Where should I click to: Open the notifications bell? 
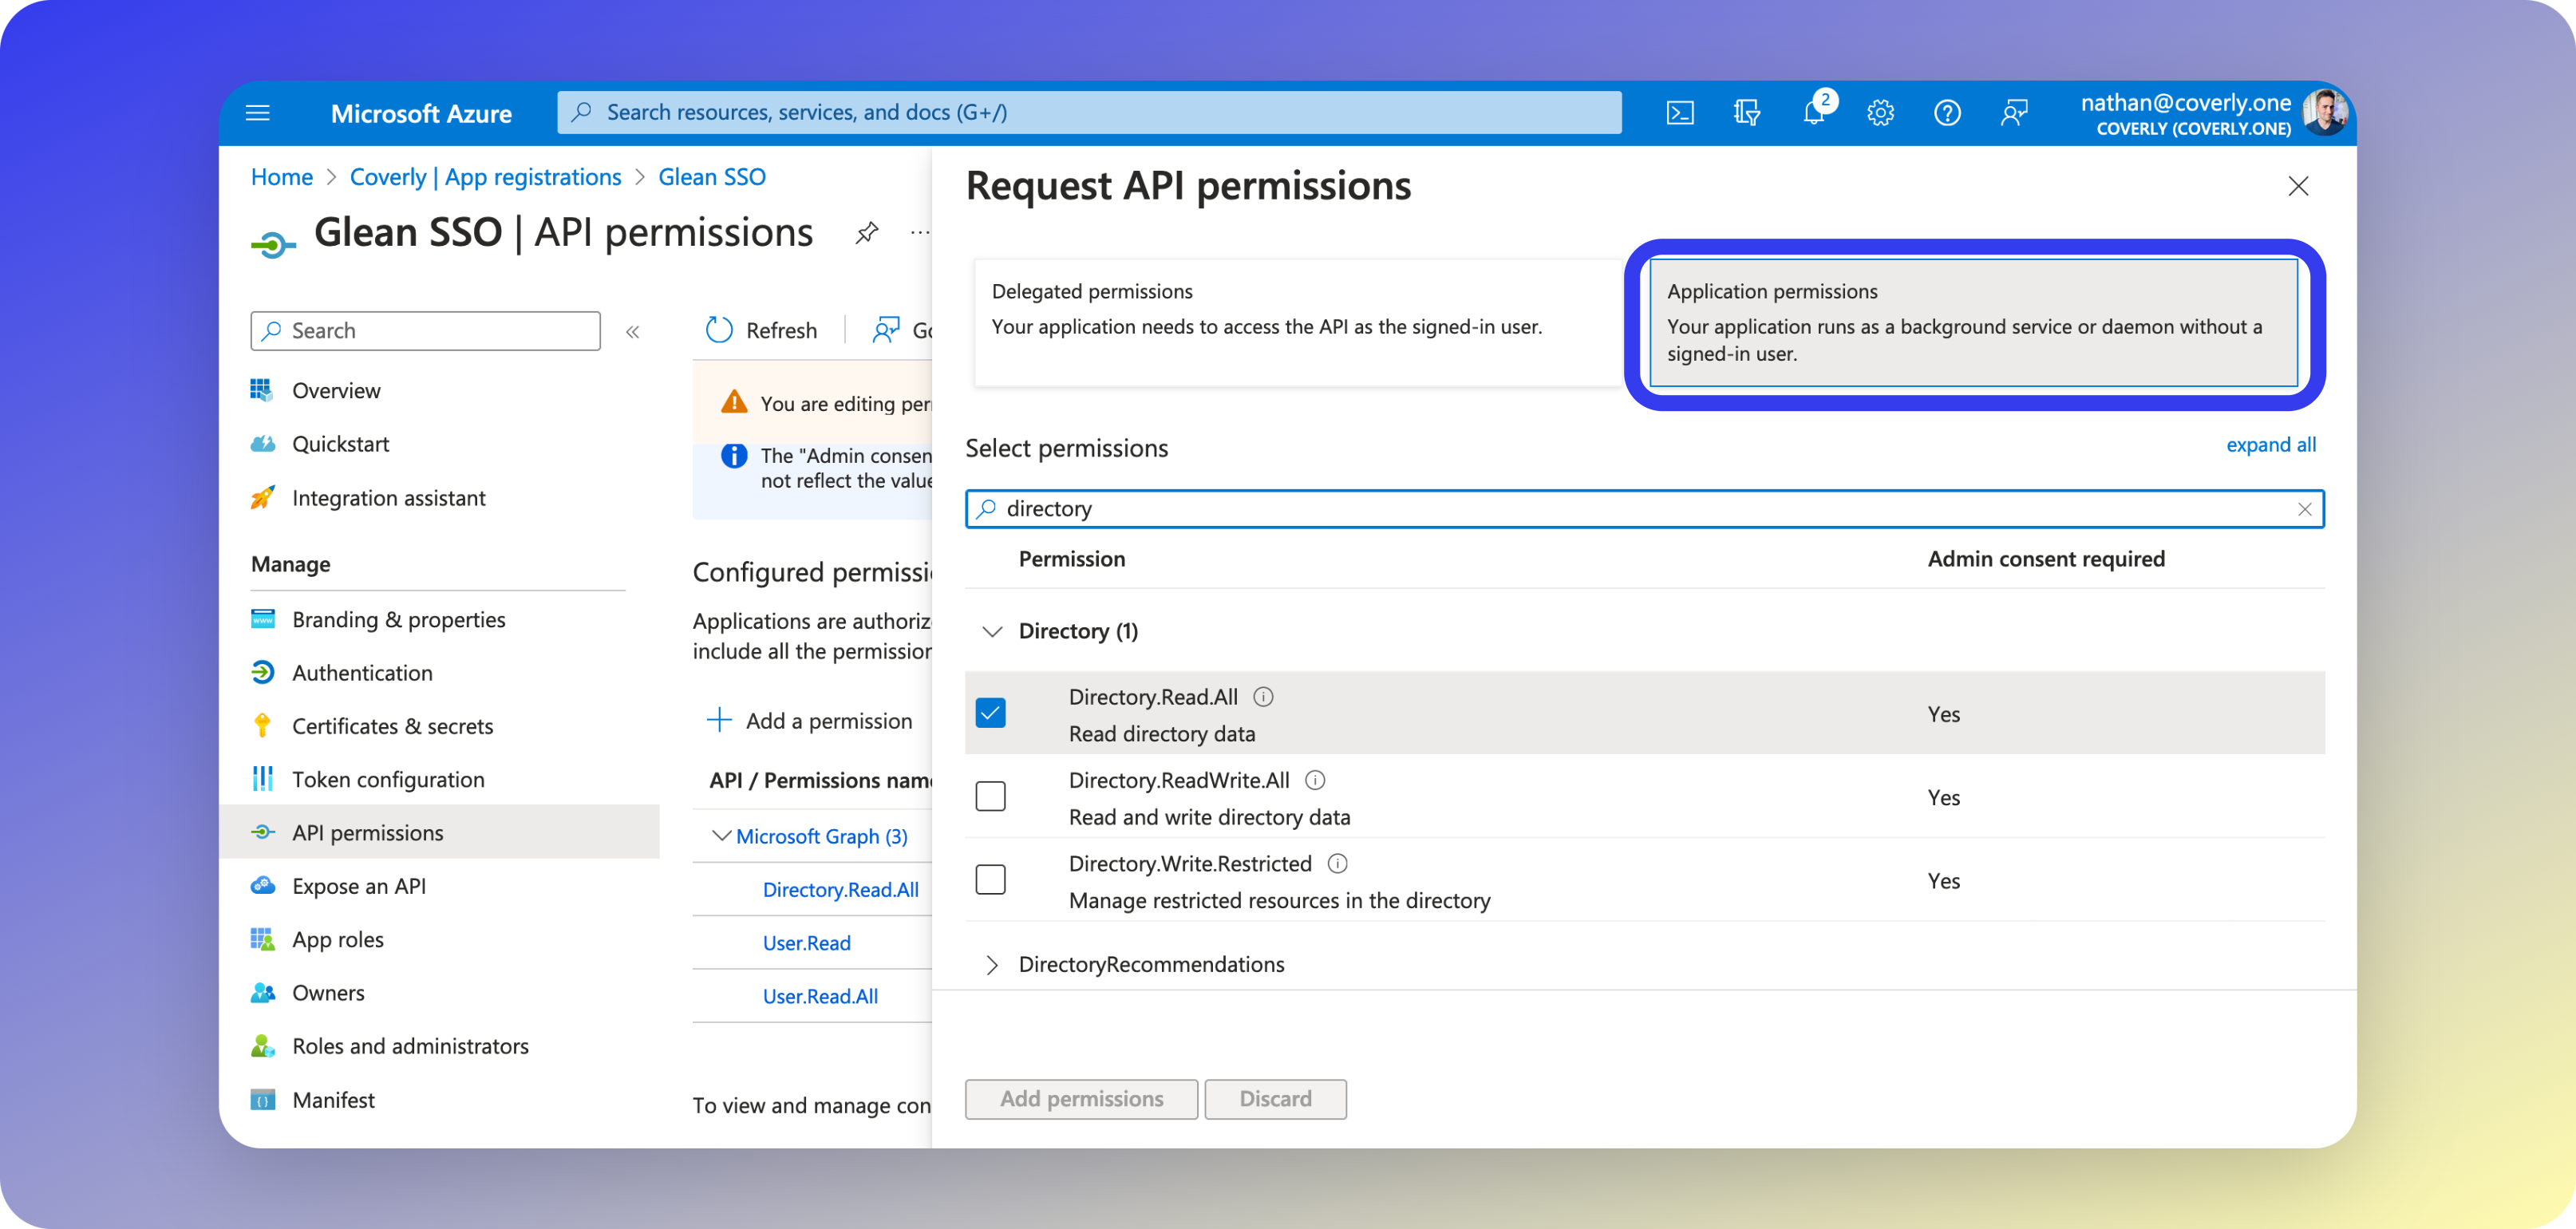[1814, 113]
